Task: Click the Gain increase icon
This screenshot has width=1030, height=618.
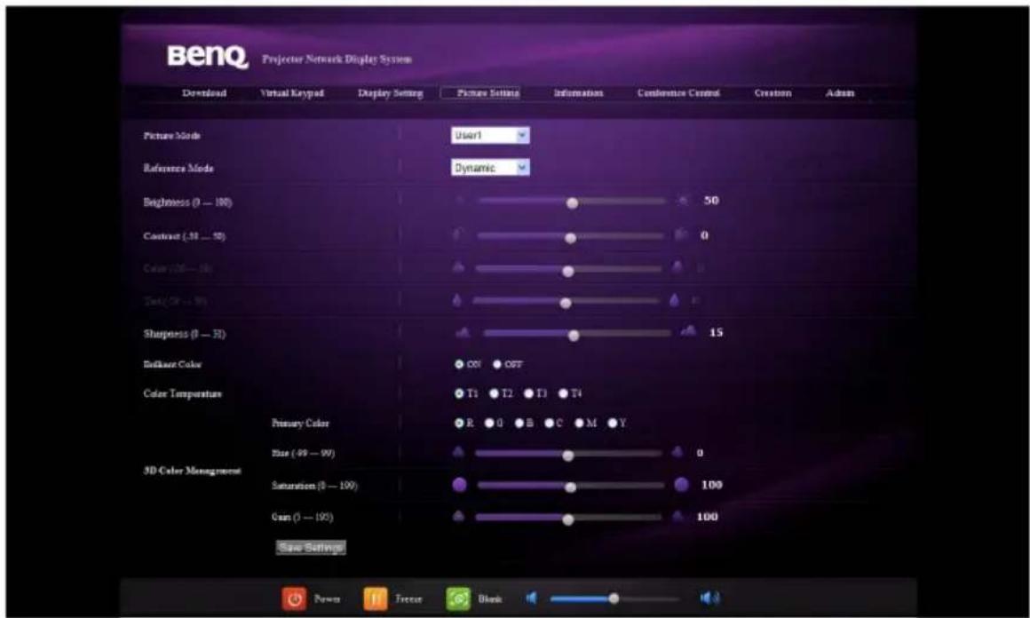Action: (x=677, y=516)
